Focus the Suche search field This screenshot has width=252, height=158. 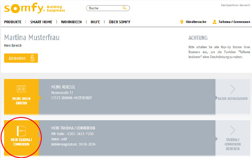pos(108,8)
